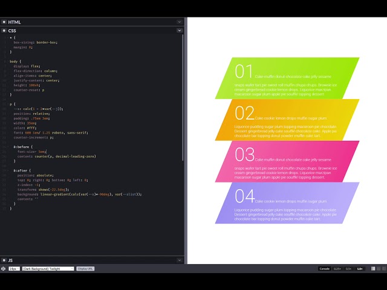Screen dimensions: 387x290
Task: Click the 'background: linear-gradient' code line
Action: 79,195
